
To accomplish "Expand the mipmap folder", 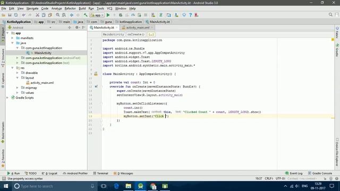I will coord(18,88).
